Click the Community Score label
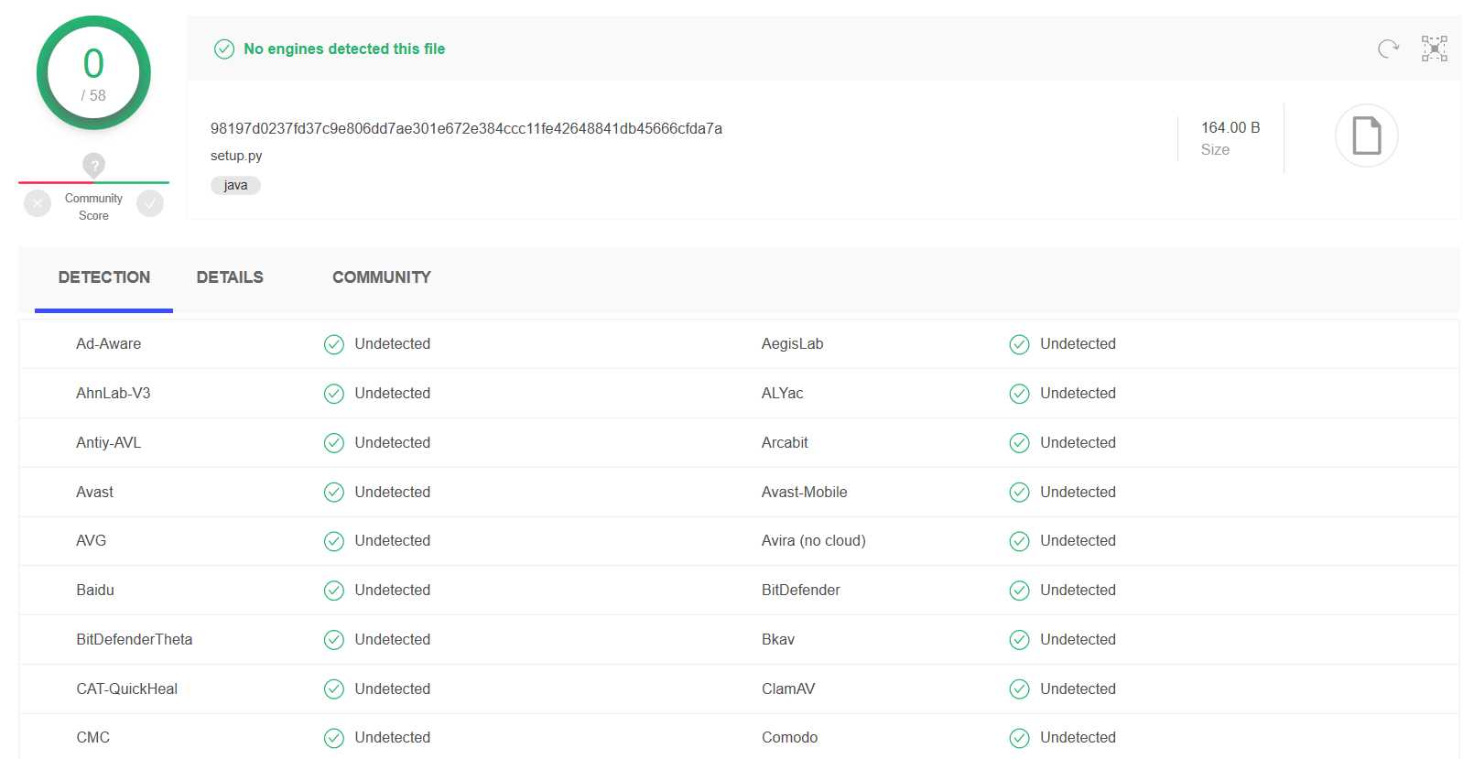1463x759 pixels. (93, 207)
